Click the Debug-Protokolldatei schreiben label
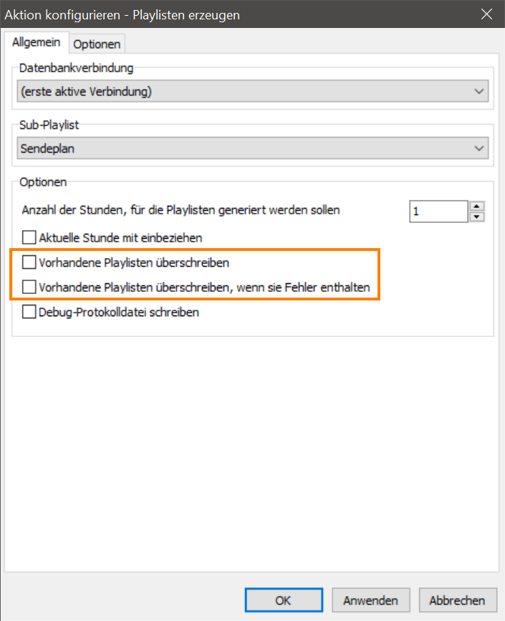 point(118,312)
